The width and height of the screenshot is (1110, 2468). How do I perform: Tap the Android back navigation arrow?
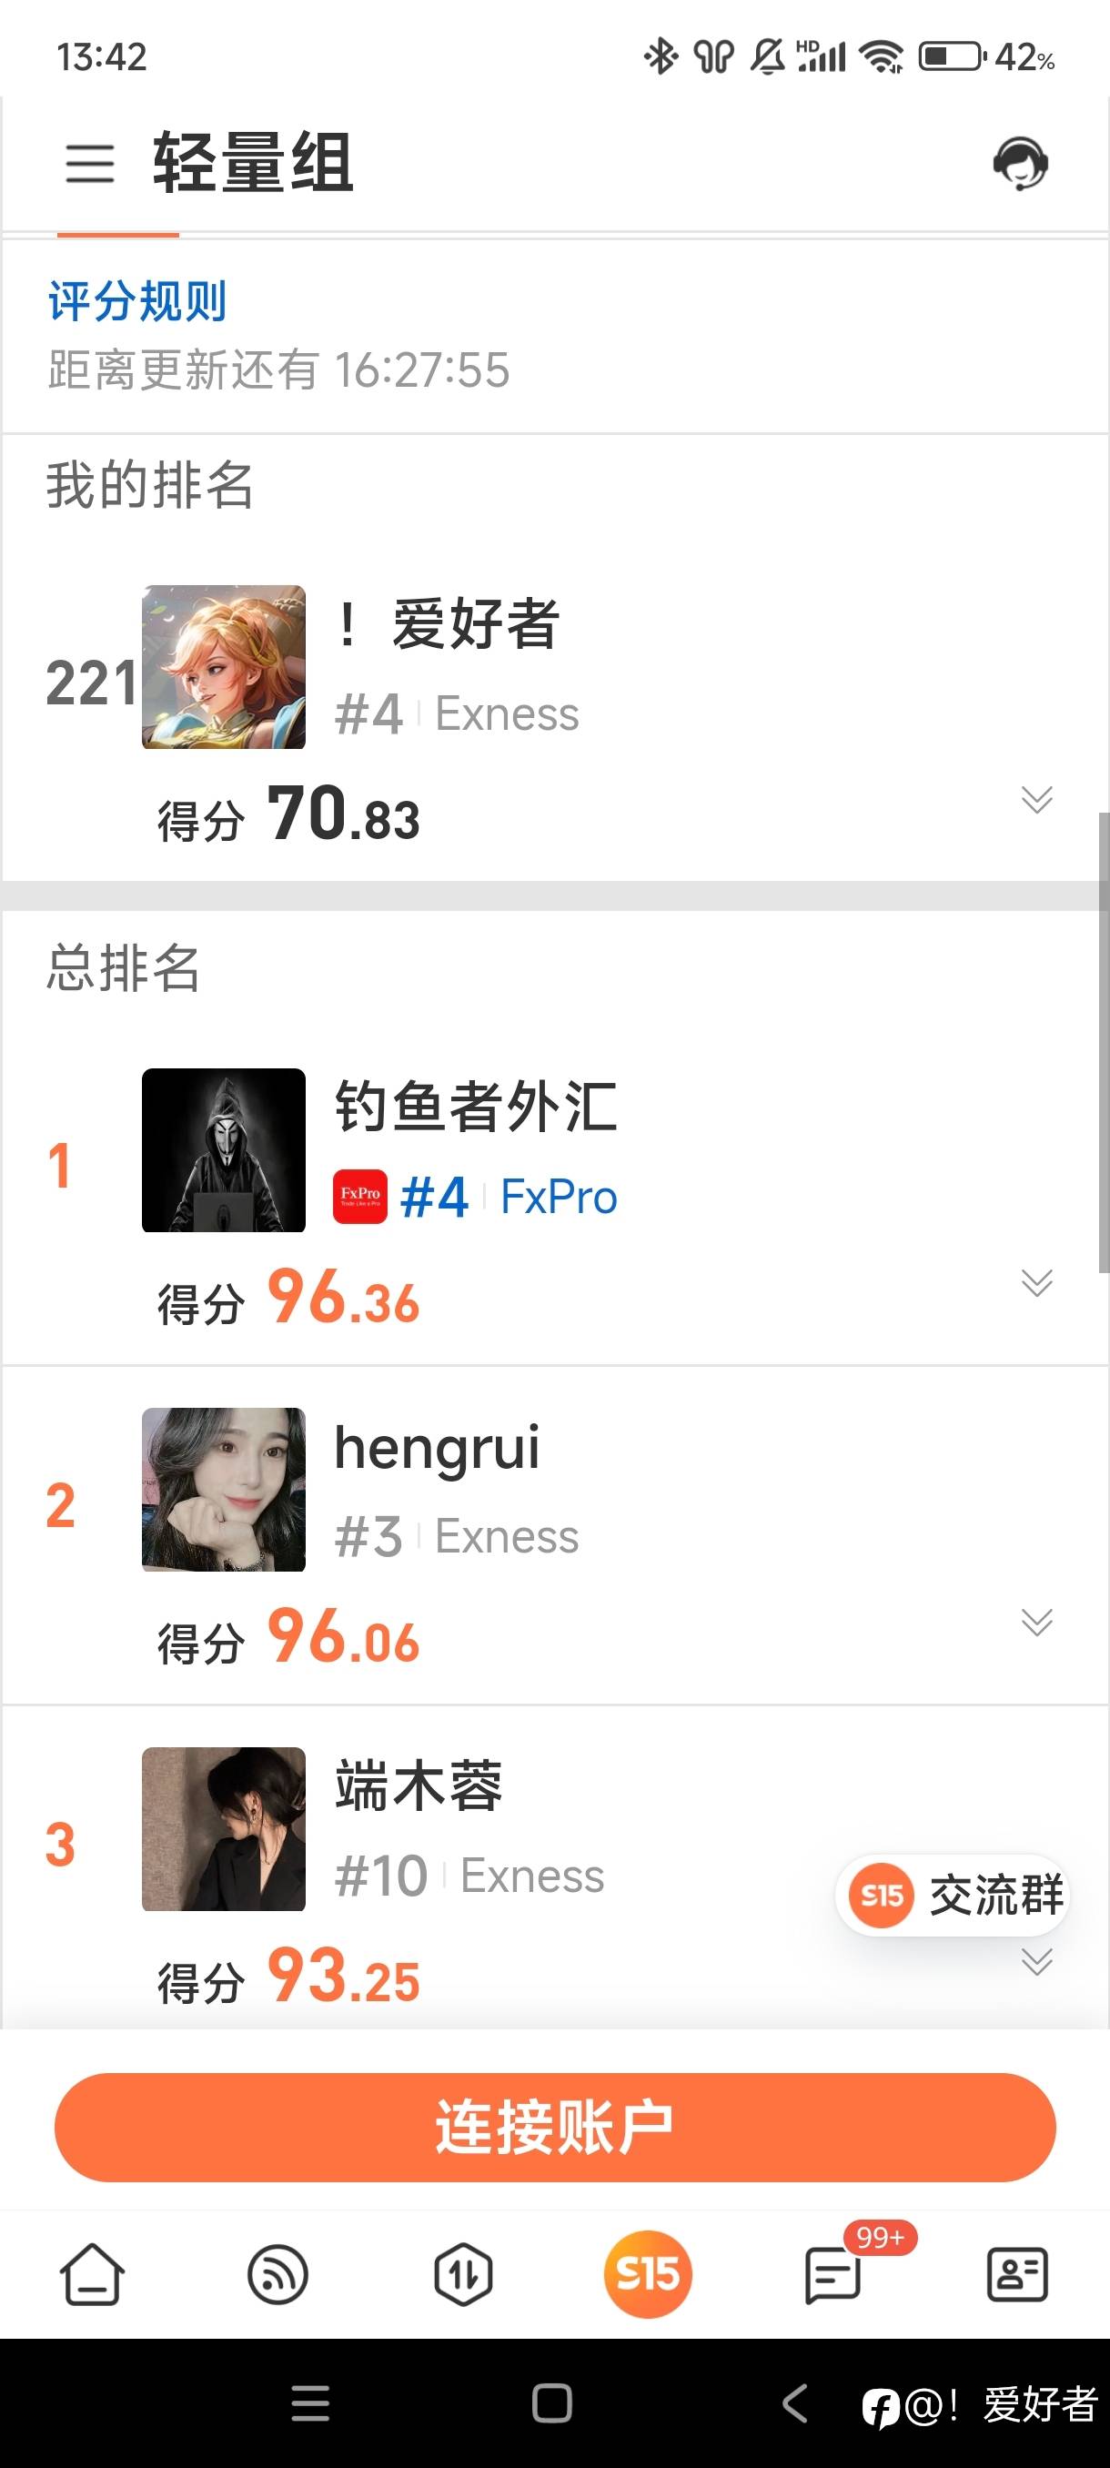click(795, 2402)
